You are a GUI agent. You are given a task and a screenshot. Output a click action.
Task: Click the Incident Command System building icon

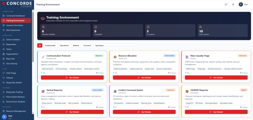pyautogui.click(x=115, y=91)
